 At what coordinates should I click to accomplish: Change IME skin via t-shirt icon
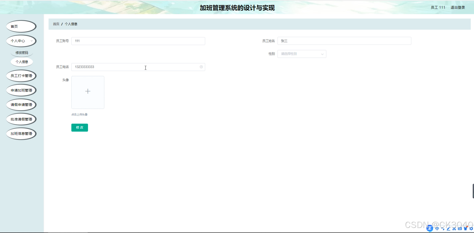(x=465, y=229)
